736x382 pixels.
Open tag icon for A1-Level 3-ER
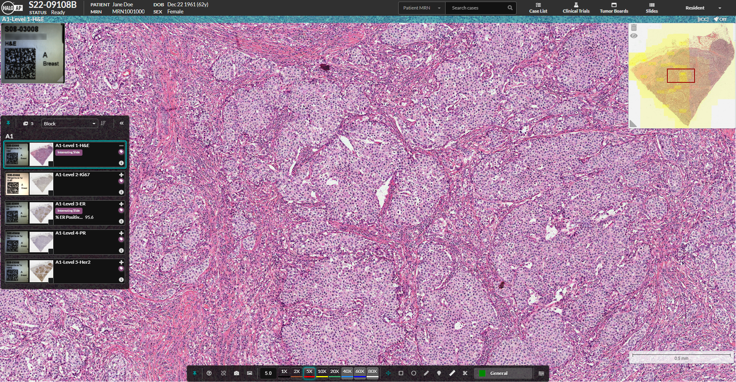121,211
